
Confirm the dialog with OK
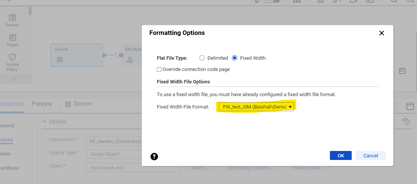click(x=341, y=155)
